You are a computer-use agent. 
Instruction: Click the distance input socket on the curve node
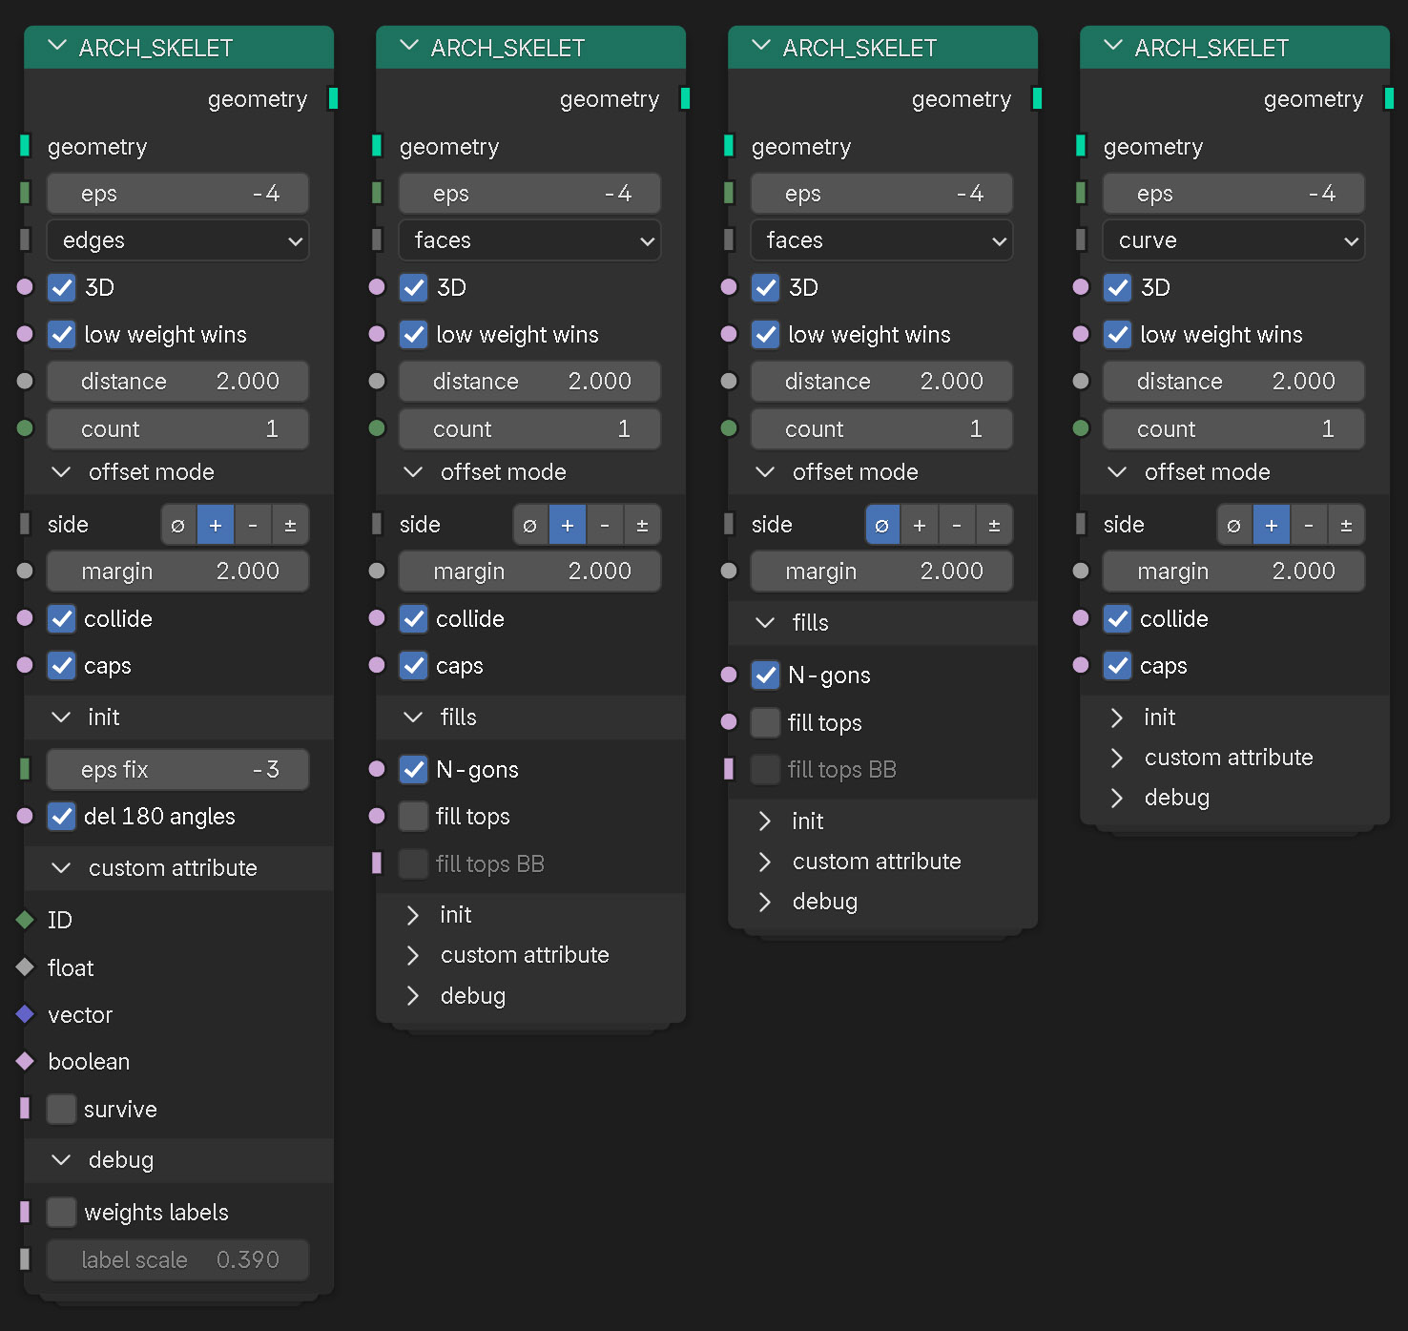[1081, 381]
